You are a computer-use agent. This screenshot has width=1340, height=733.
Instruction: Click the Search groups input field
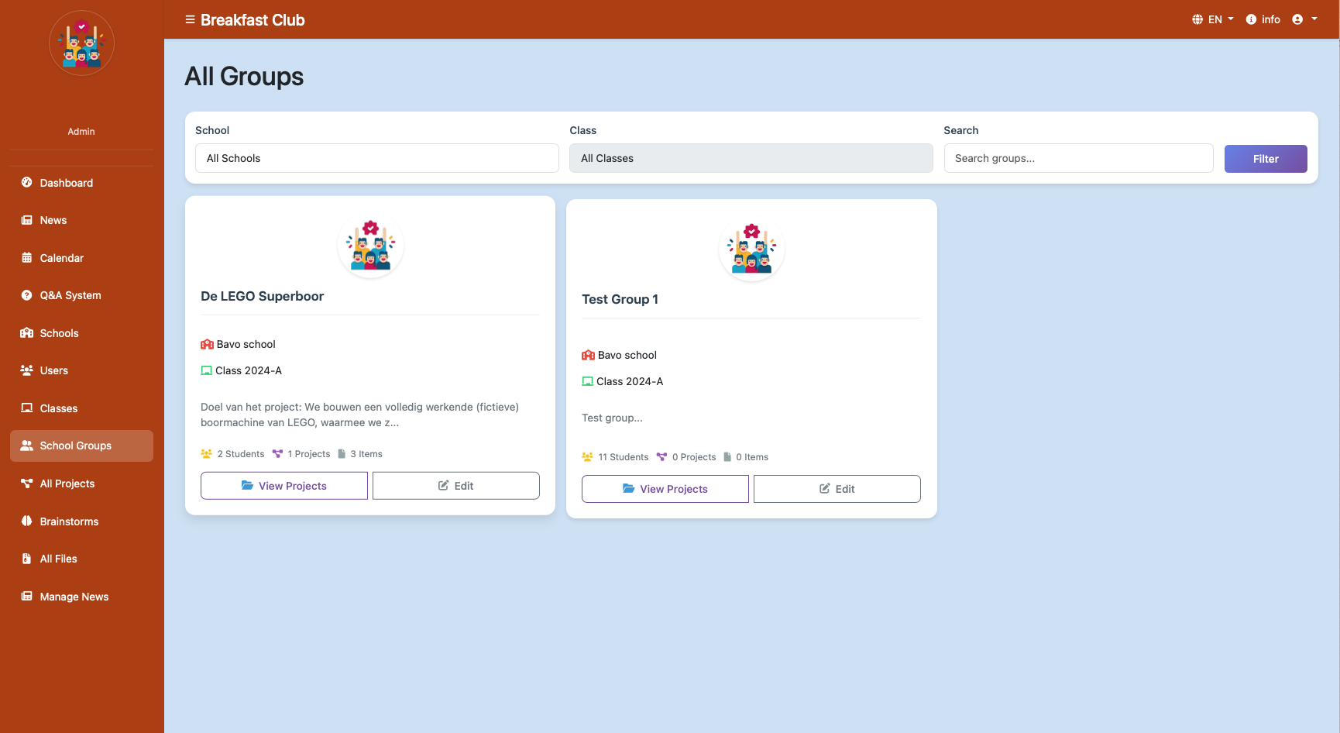tap(1078, 158)
